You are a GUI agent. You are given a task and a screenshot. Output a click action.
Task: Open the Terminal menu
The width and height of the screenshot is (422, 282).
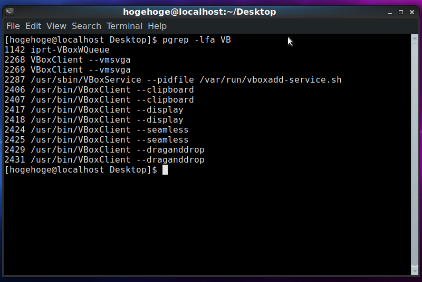point(124,26)
